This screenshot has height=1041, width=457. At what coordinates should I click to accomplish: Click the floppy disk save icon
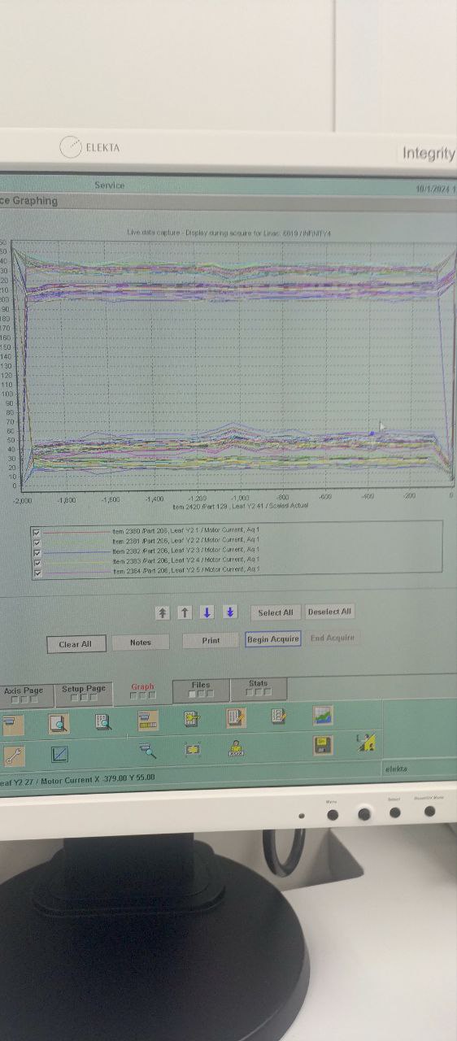[x=323, y=745]
